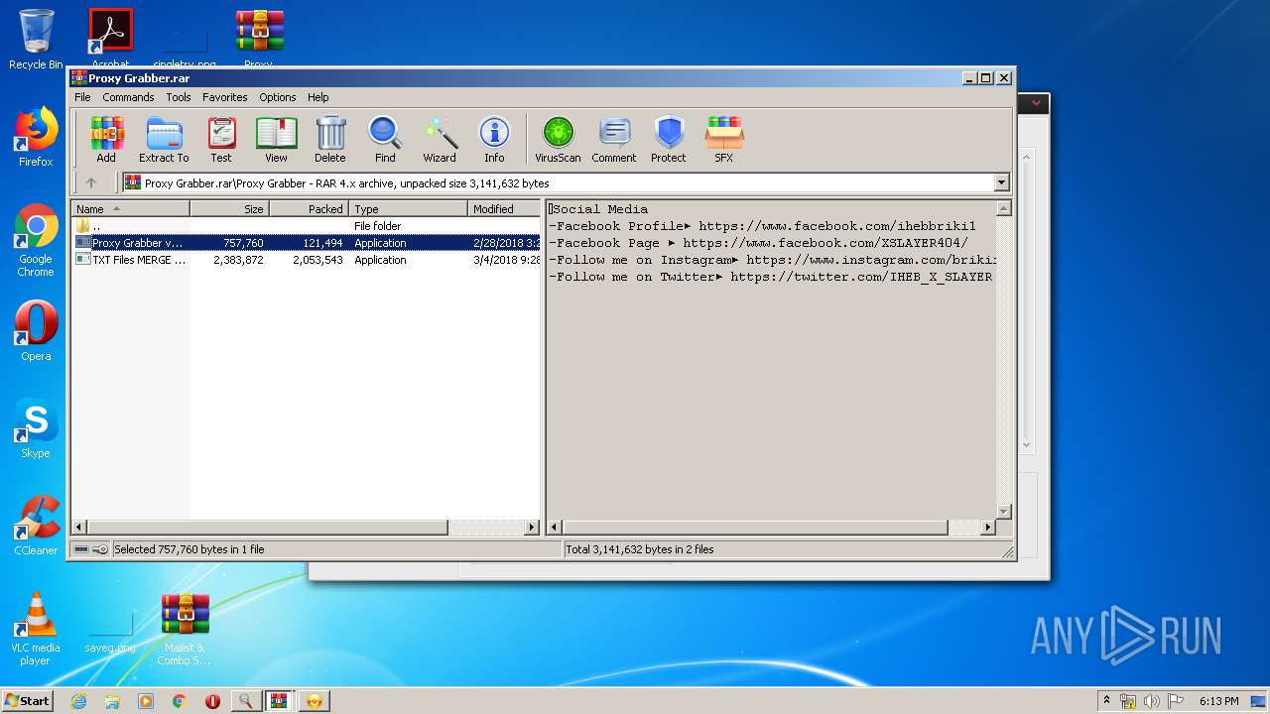Open the Commands menu
1270x714 pixels.
(x=128, y=97)
